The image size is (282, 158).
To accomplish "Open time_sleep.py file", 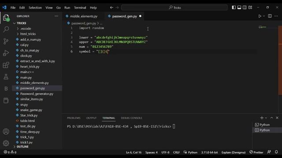I will click(30, 132).
